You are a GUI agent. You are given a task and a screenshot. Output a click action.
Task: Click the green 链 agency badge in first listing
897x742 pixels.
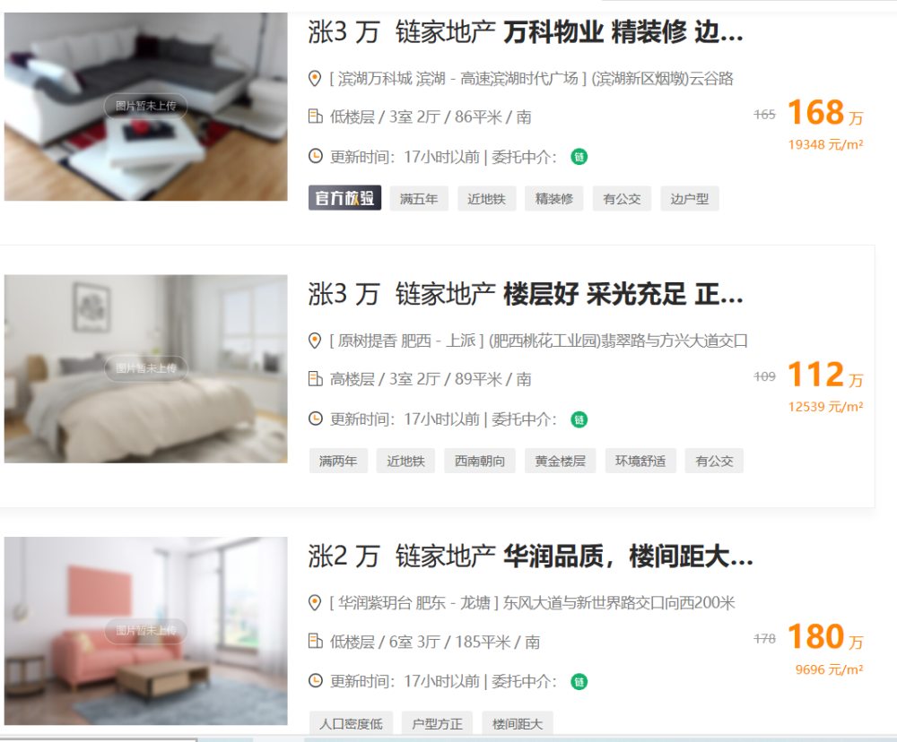click(x=579, y=157)
